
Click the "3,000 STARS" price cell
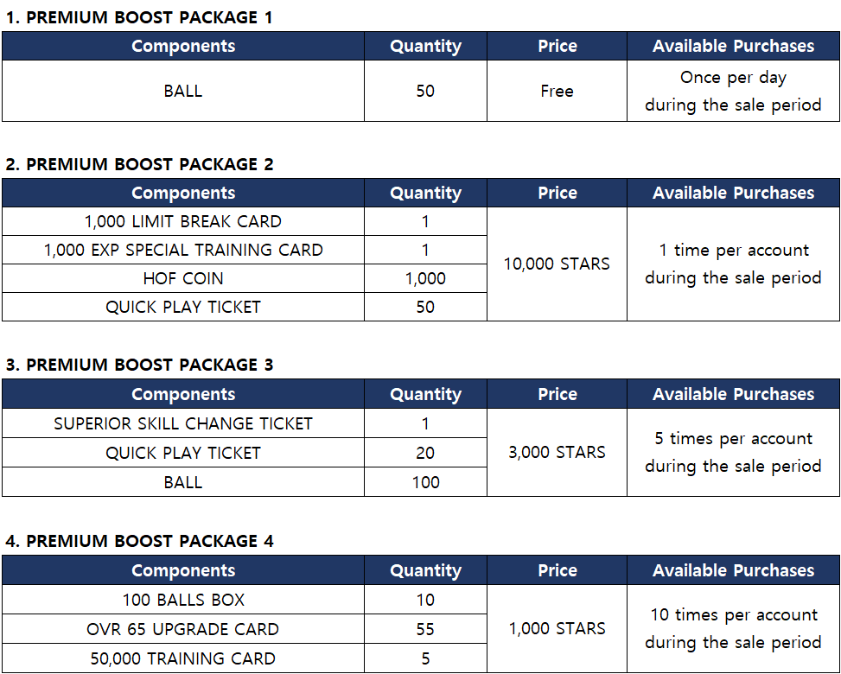click(557, 452)
